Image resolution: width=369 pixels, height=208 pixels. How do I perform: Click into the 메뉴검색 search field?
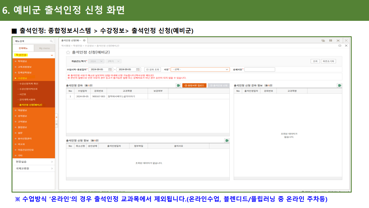click(x=31, y=41)
